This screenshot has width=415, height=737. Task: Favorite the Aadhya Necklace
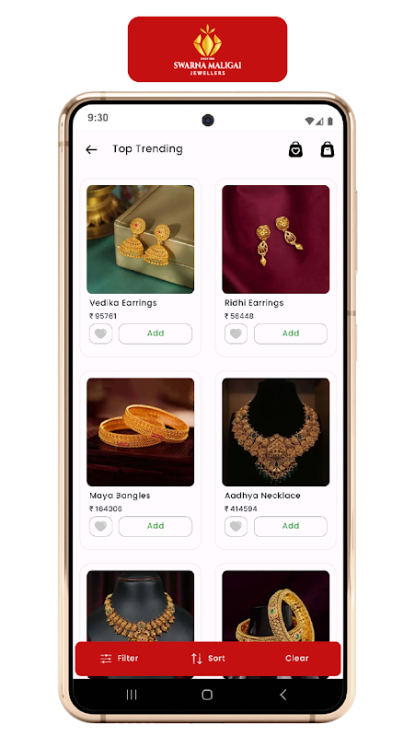pyautogui.click(x=236, y=526)
